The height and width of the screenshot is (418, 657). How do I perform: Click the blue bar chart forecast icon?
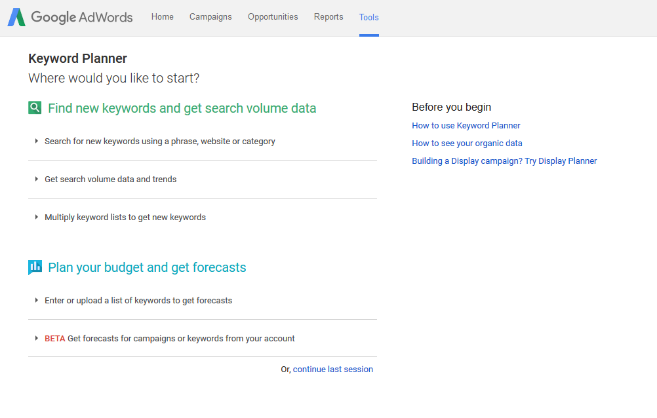click(35, 267)
